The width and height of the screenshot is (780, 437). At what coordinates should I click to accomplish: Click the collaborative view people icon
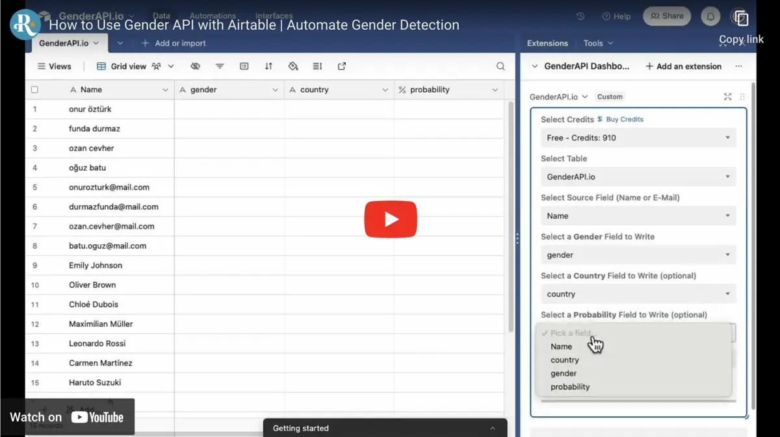pos(156,66)
